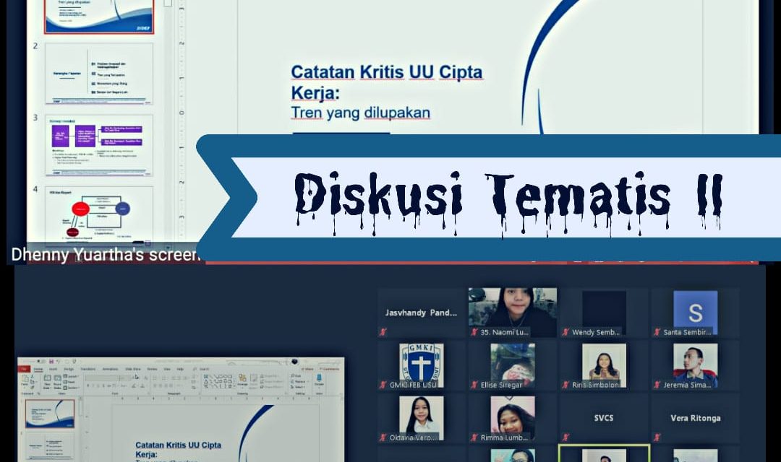The image size is (781, 462).
Task: Click muted mic icon beside Naomi Lu...
Action: pyautogui.click(x=474, y=332)
